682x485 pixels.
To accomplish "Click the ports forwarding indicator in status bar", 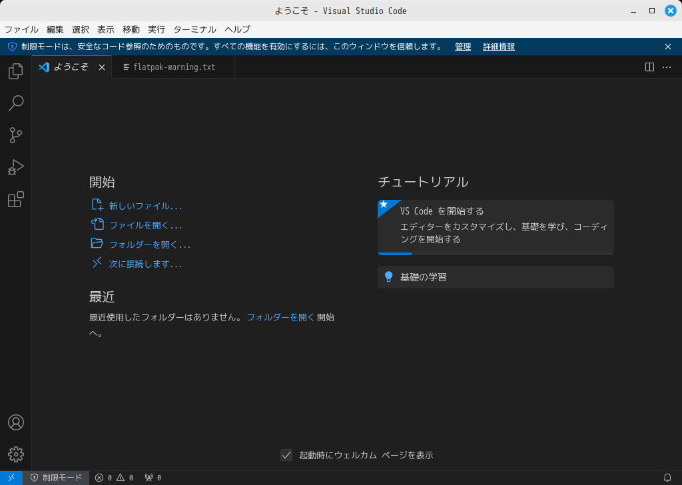I will coord(153,478).
